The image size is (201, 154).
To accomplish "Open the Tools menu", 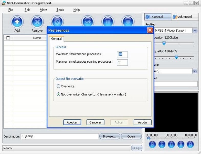I will point(60,10).
